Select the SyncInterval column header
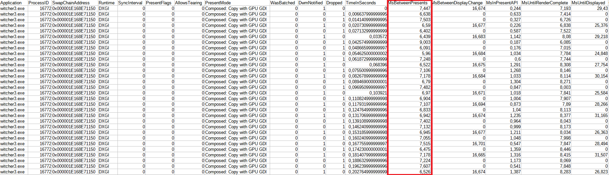 click(x=131, y=3)
